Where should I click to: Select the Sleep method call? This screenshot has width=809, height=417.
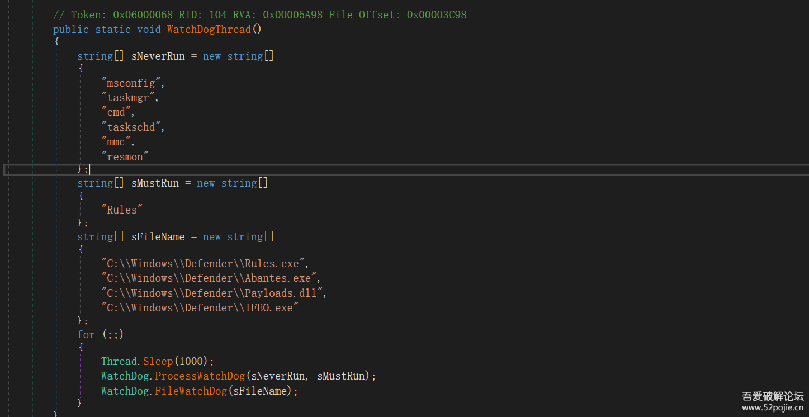click(158, 362)
